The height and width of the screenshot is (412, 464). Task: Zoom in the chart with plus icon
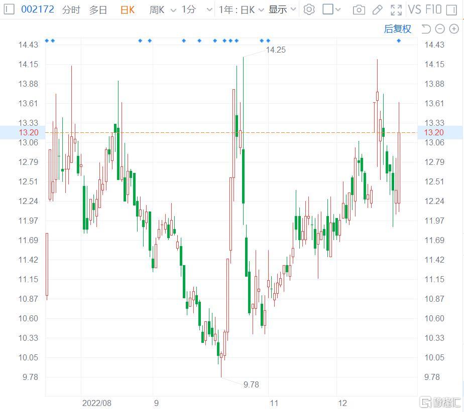[x=454, y=29]
